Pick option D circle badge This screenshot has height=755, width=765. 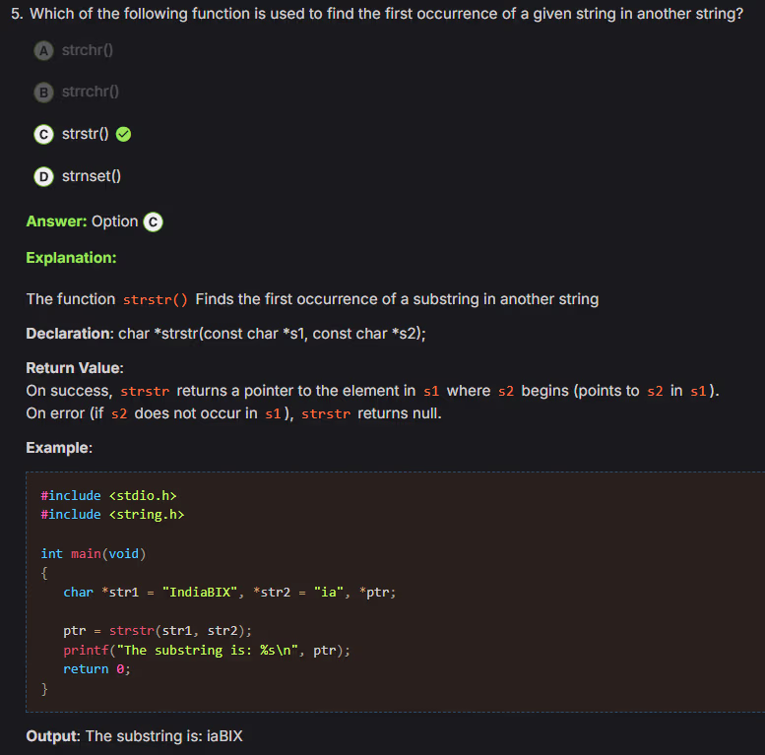43,177
